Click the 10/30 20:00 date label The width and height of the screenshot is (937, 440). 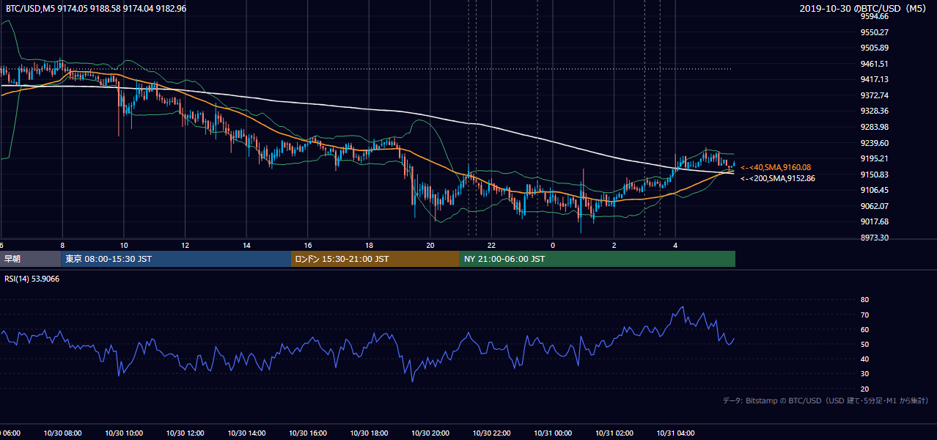(430, 433)
